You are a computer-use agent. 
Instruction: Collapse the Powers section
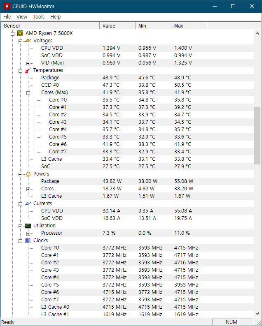point(21,174)
